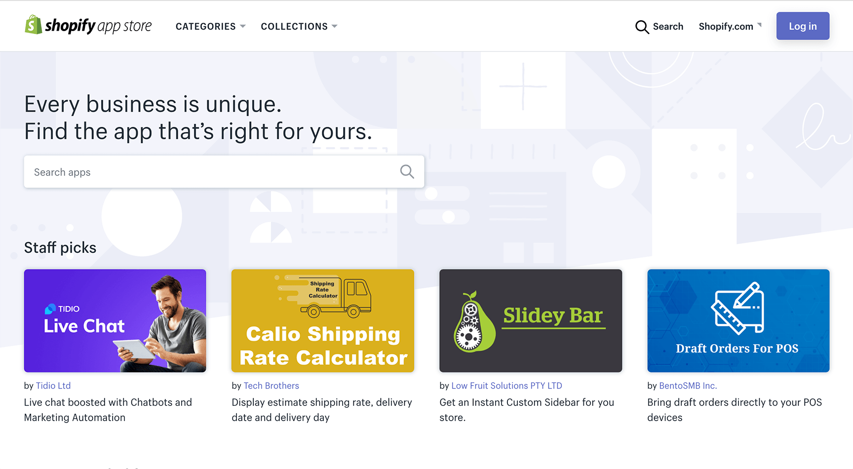Open the Tidio Ltd developer link
853x469 pixels.
pyautogui.click(x=53, y=386)
